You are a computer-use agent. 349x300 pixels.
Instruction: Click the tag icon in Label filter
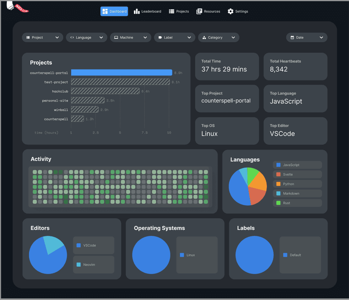160,37
